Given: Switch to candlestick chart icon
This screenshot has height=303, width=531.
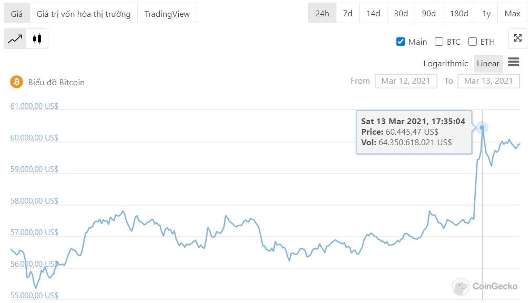Looking at the screenshot, I should pos(37,39).
